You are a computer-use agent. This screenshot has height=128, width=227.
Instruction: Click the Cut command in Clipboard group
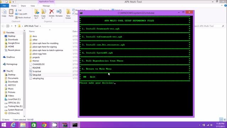coord(18,10)
